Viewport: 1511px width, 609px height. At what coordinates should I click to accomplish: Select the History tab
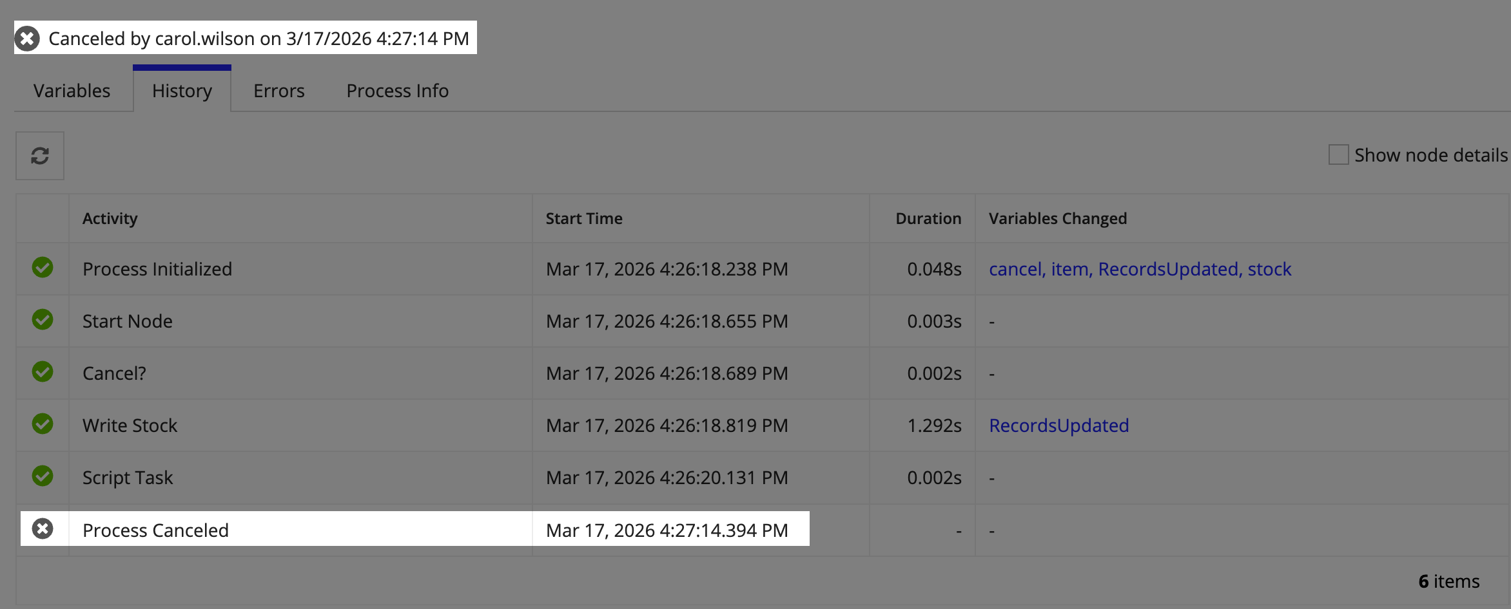pos(182,91)
